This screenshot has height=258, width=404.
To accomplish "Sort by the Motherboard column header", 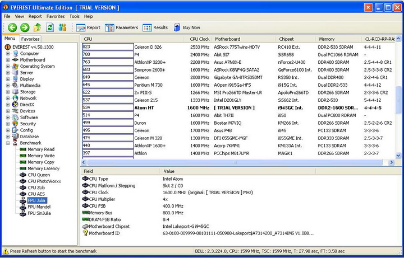I will (x=244, y=39).
